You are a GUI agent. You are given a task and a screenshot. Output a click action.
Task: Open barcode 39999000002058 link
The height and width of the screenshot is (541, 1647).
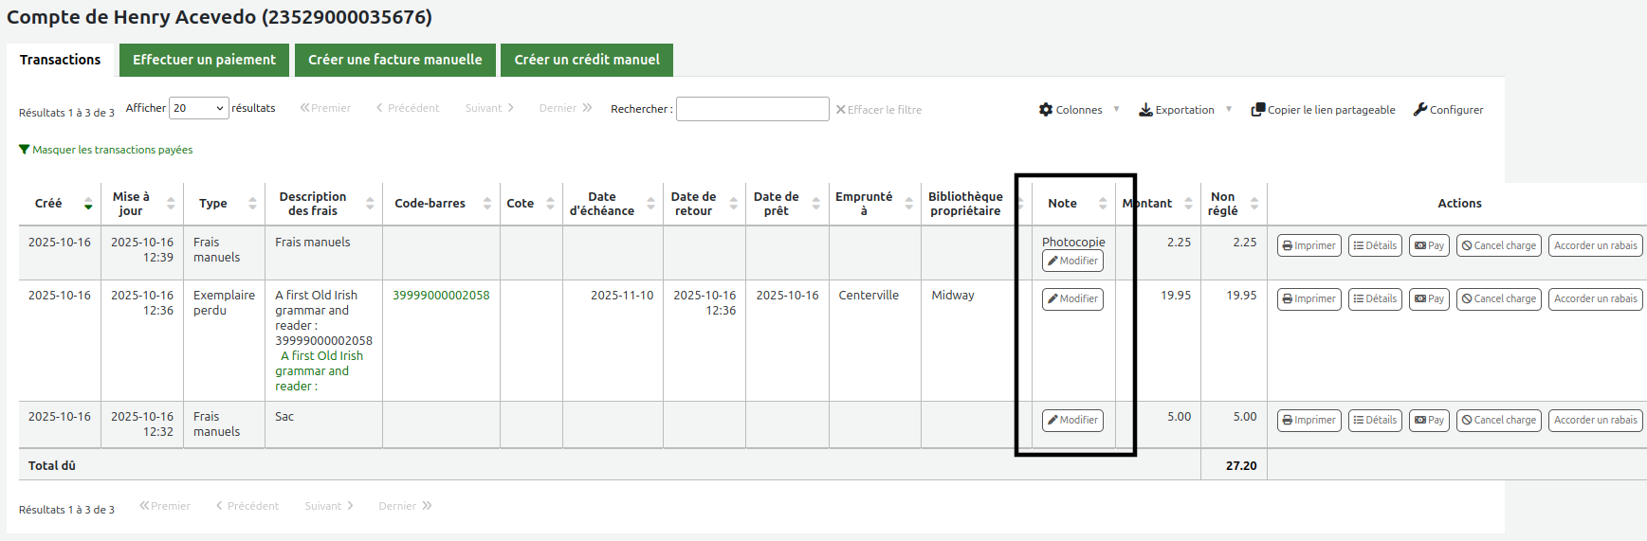(441, 296)
